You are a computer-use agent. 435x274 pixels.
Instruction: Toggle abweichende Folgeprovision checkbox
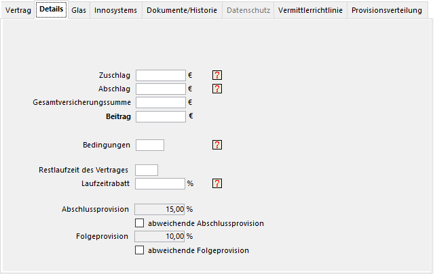pos(140,250)
